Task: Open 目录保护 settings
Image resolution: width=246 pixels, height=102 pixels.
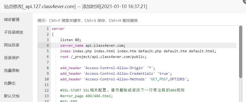Action: [12, 58]
